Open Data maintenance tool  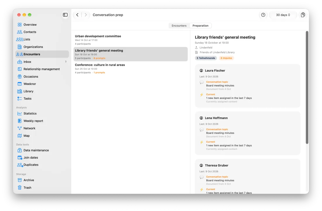point(42,150)
